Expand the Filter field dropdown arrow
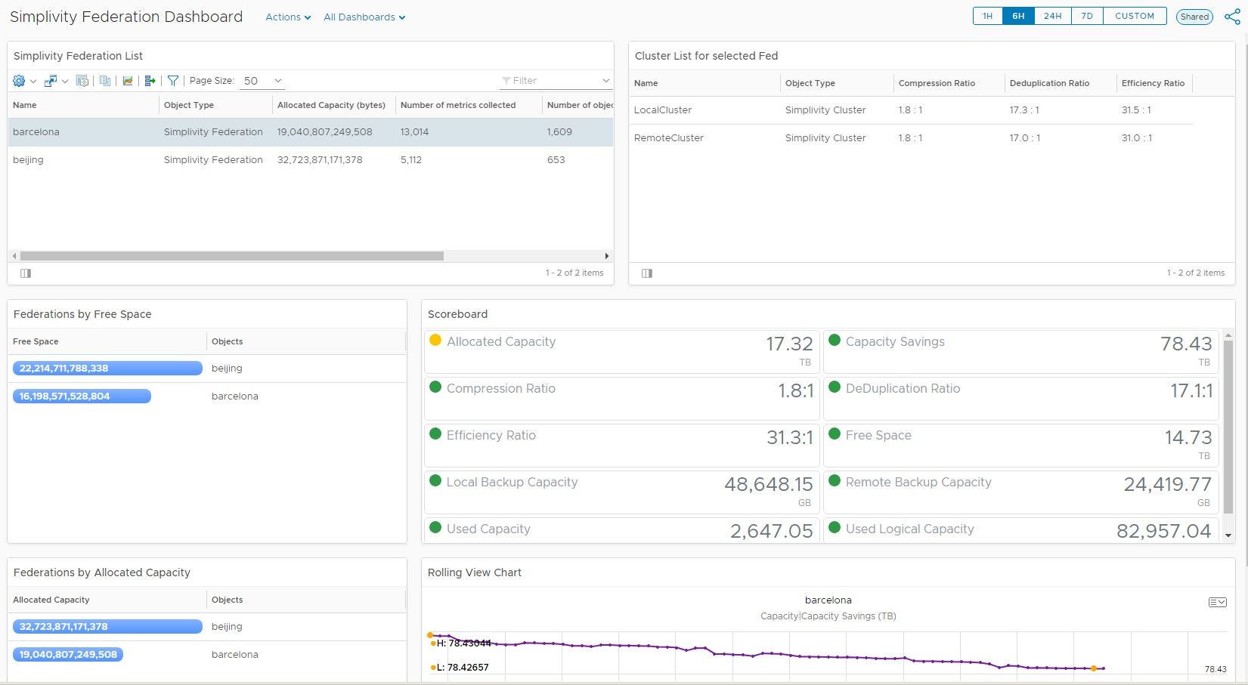This screenshot has width=1248, height=685. click(605, 81)
